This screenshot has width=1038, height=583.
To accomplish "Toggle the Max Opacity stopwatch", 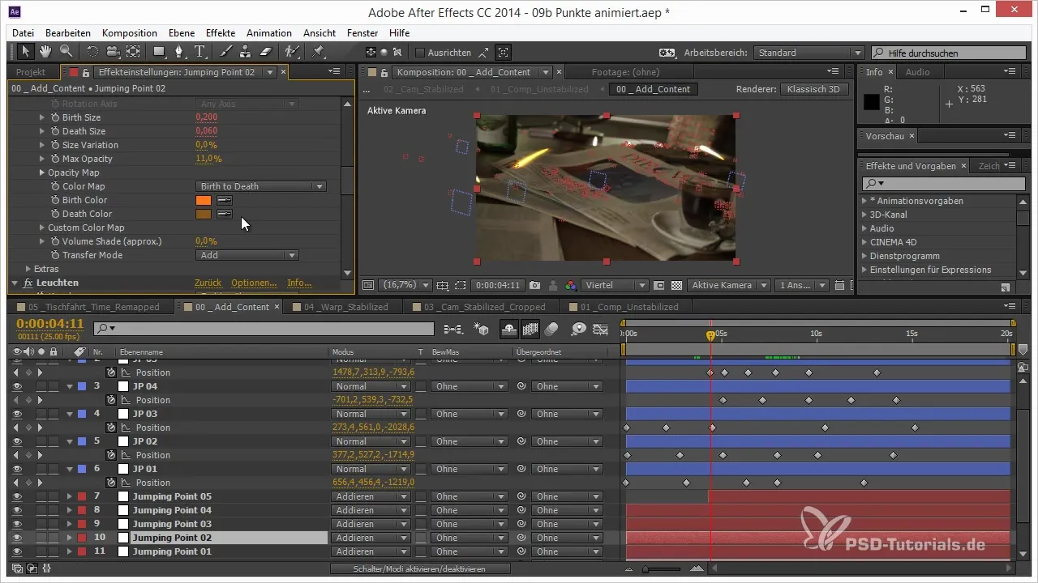I will click(55, 159).
